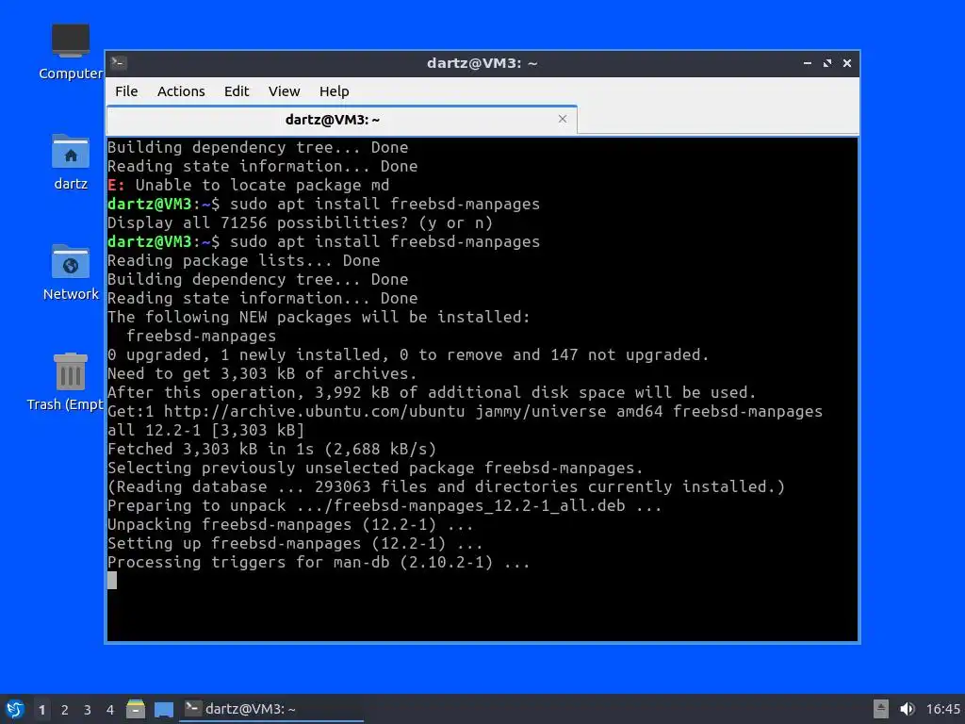Click 'Processing triggers for man-db' line
Image resolution: width=965 pixels, height=724 pixels.
319,562
